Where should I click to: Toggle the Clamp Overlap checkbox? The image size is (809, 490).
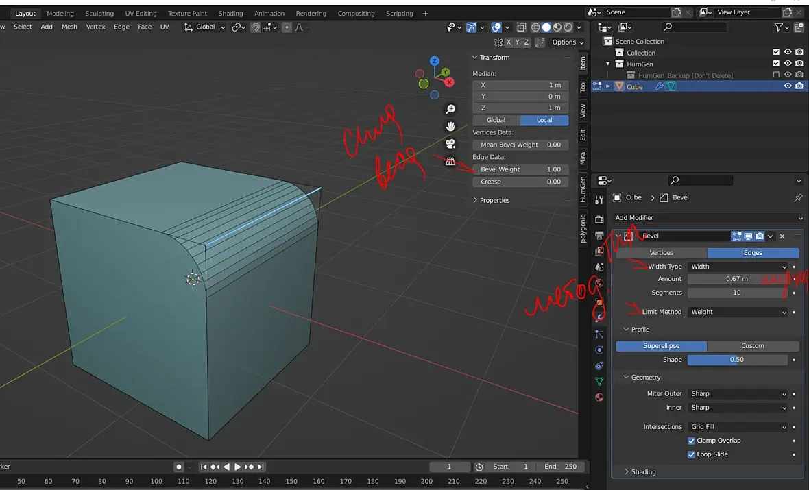pos(691,441)
